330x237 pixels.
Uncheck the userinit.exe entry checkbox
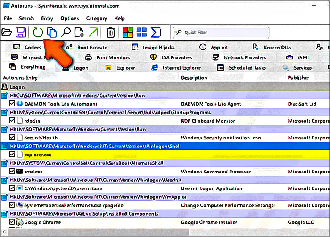(x=12, y=188)
